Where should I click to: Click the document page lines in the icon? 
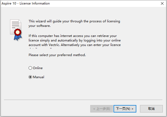click(x=15, y=25)
